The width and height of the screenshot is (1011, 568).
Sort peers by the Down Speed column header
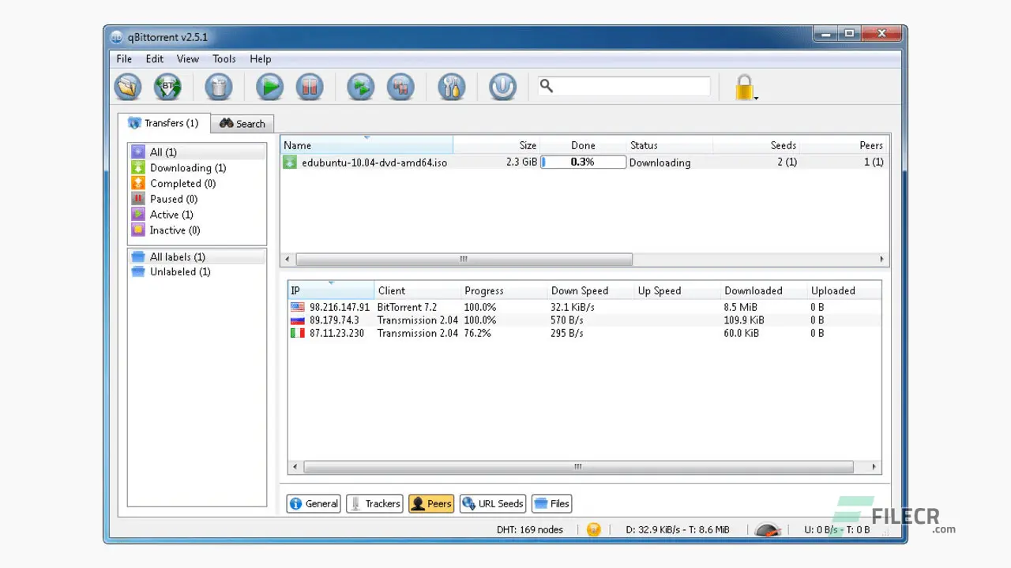(x=591, y=290)
